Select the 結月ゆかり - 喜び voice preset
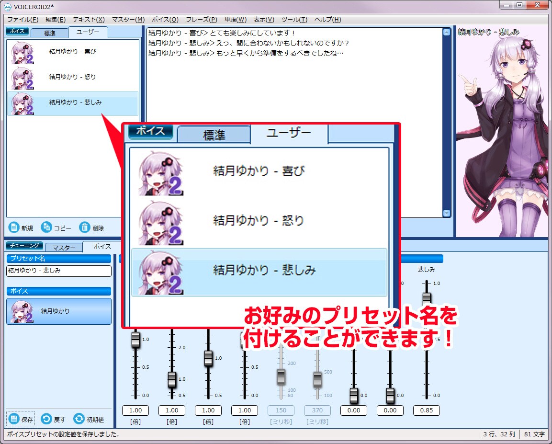The image size is (552, 444). [x=73, y=52]
